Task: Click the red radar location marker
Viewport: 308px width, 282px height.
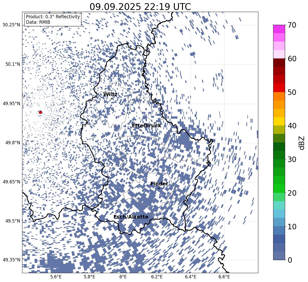Action: coord(40,112)
